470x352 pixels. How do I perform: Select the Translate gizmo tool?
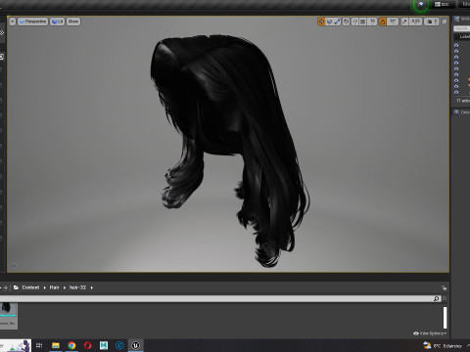[x=321, y=22]
